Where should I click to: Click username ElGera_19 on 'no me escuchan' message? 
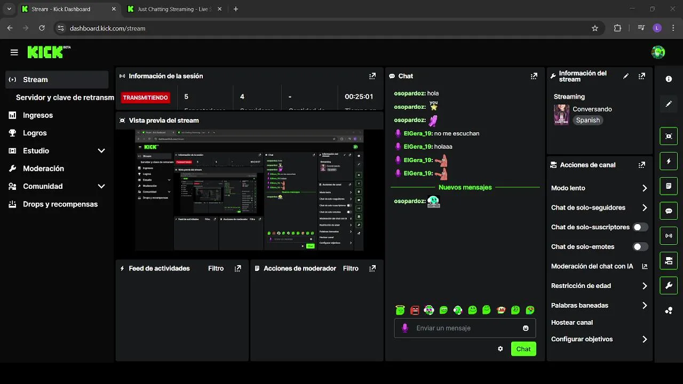coord(418,133)
